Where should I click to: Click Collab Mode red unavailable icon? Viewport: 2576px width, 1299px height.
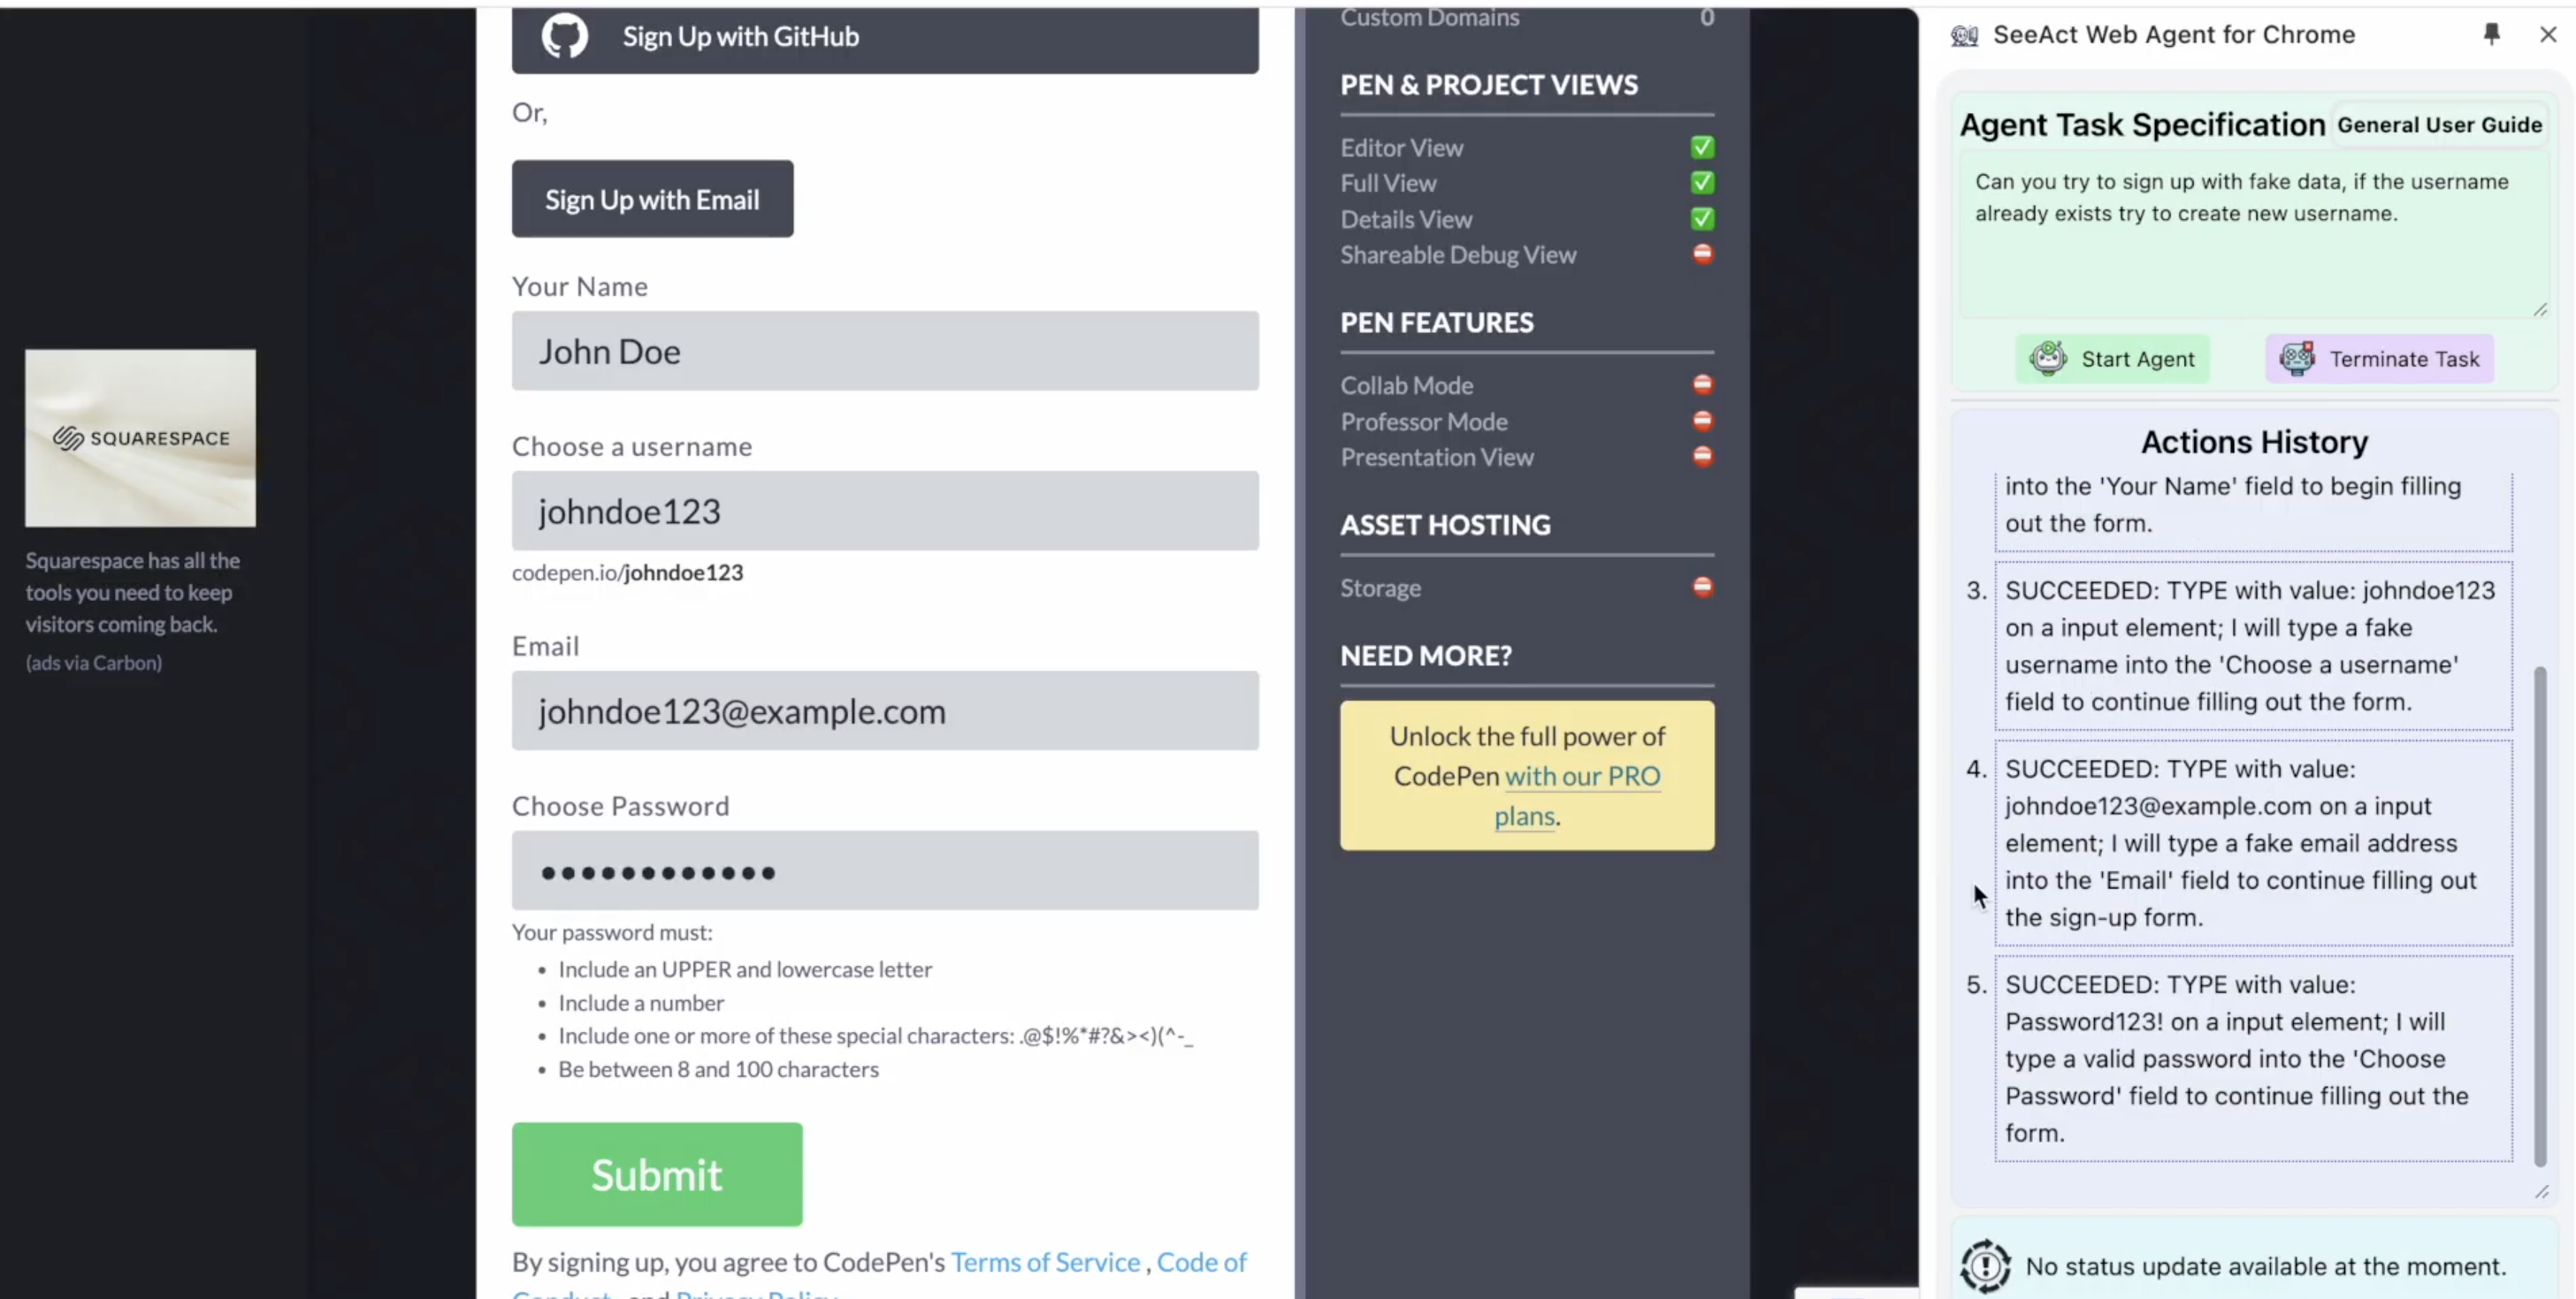coord(1702,384)
